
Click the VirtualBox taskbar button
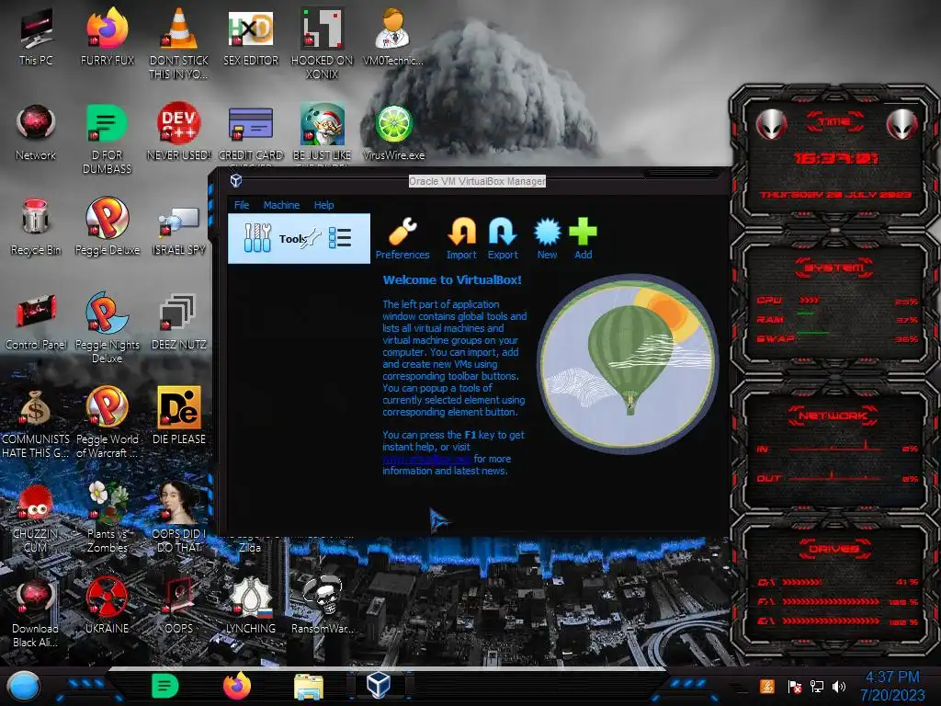(x=379, y=685)
